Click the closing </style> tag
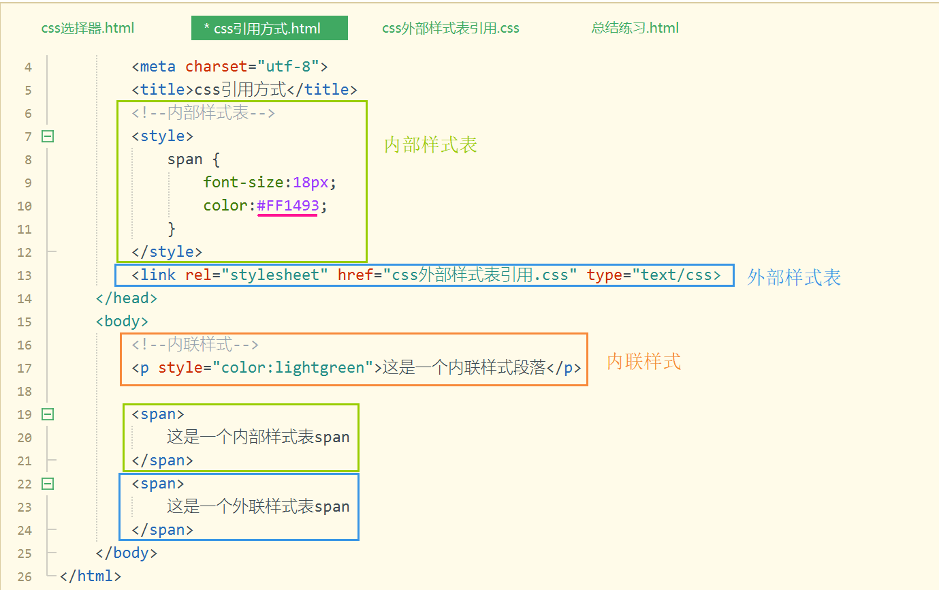The image size is (939, 590). (x=167, y=251)
